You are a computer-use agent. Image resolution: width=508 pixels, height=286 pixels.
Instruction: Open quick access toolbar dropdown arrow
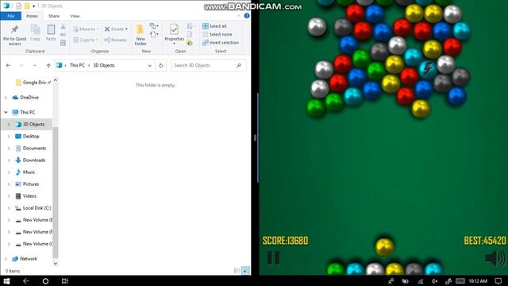33,6
